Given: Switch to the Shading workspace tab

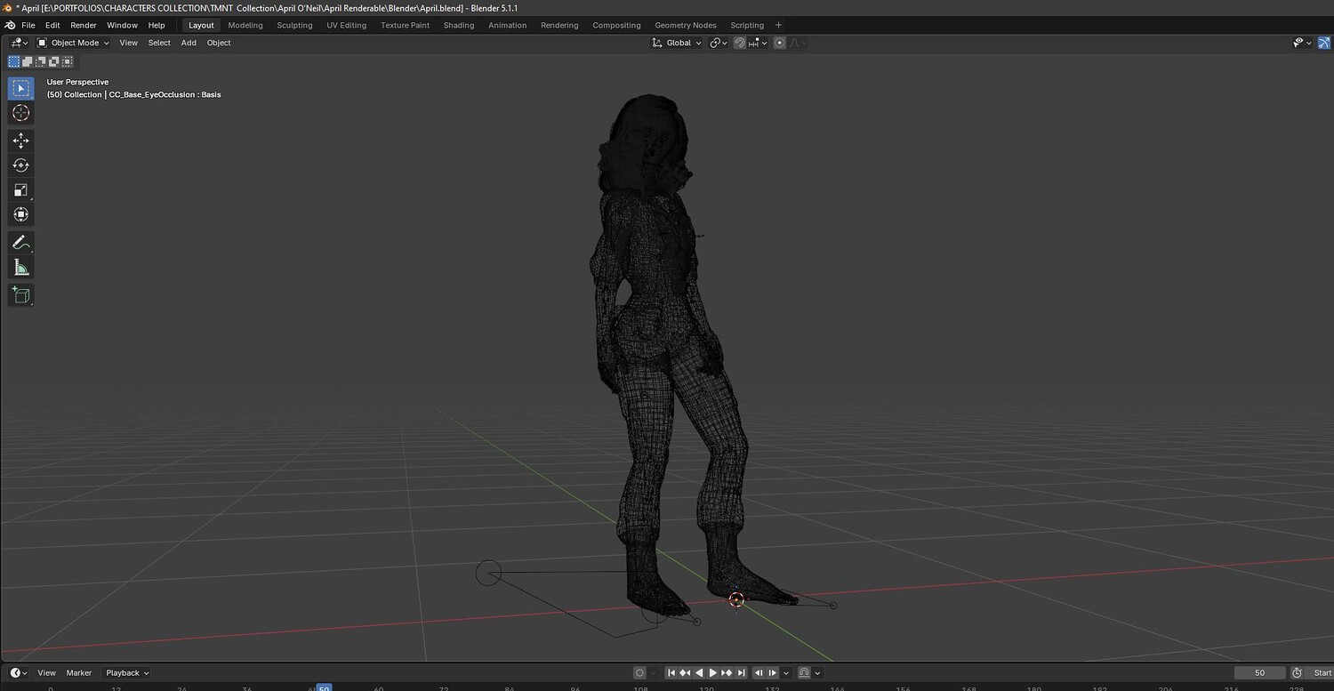Looking at the screenshot, I should pyautogui.click(x=459, y=25).
